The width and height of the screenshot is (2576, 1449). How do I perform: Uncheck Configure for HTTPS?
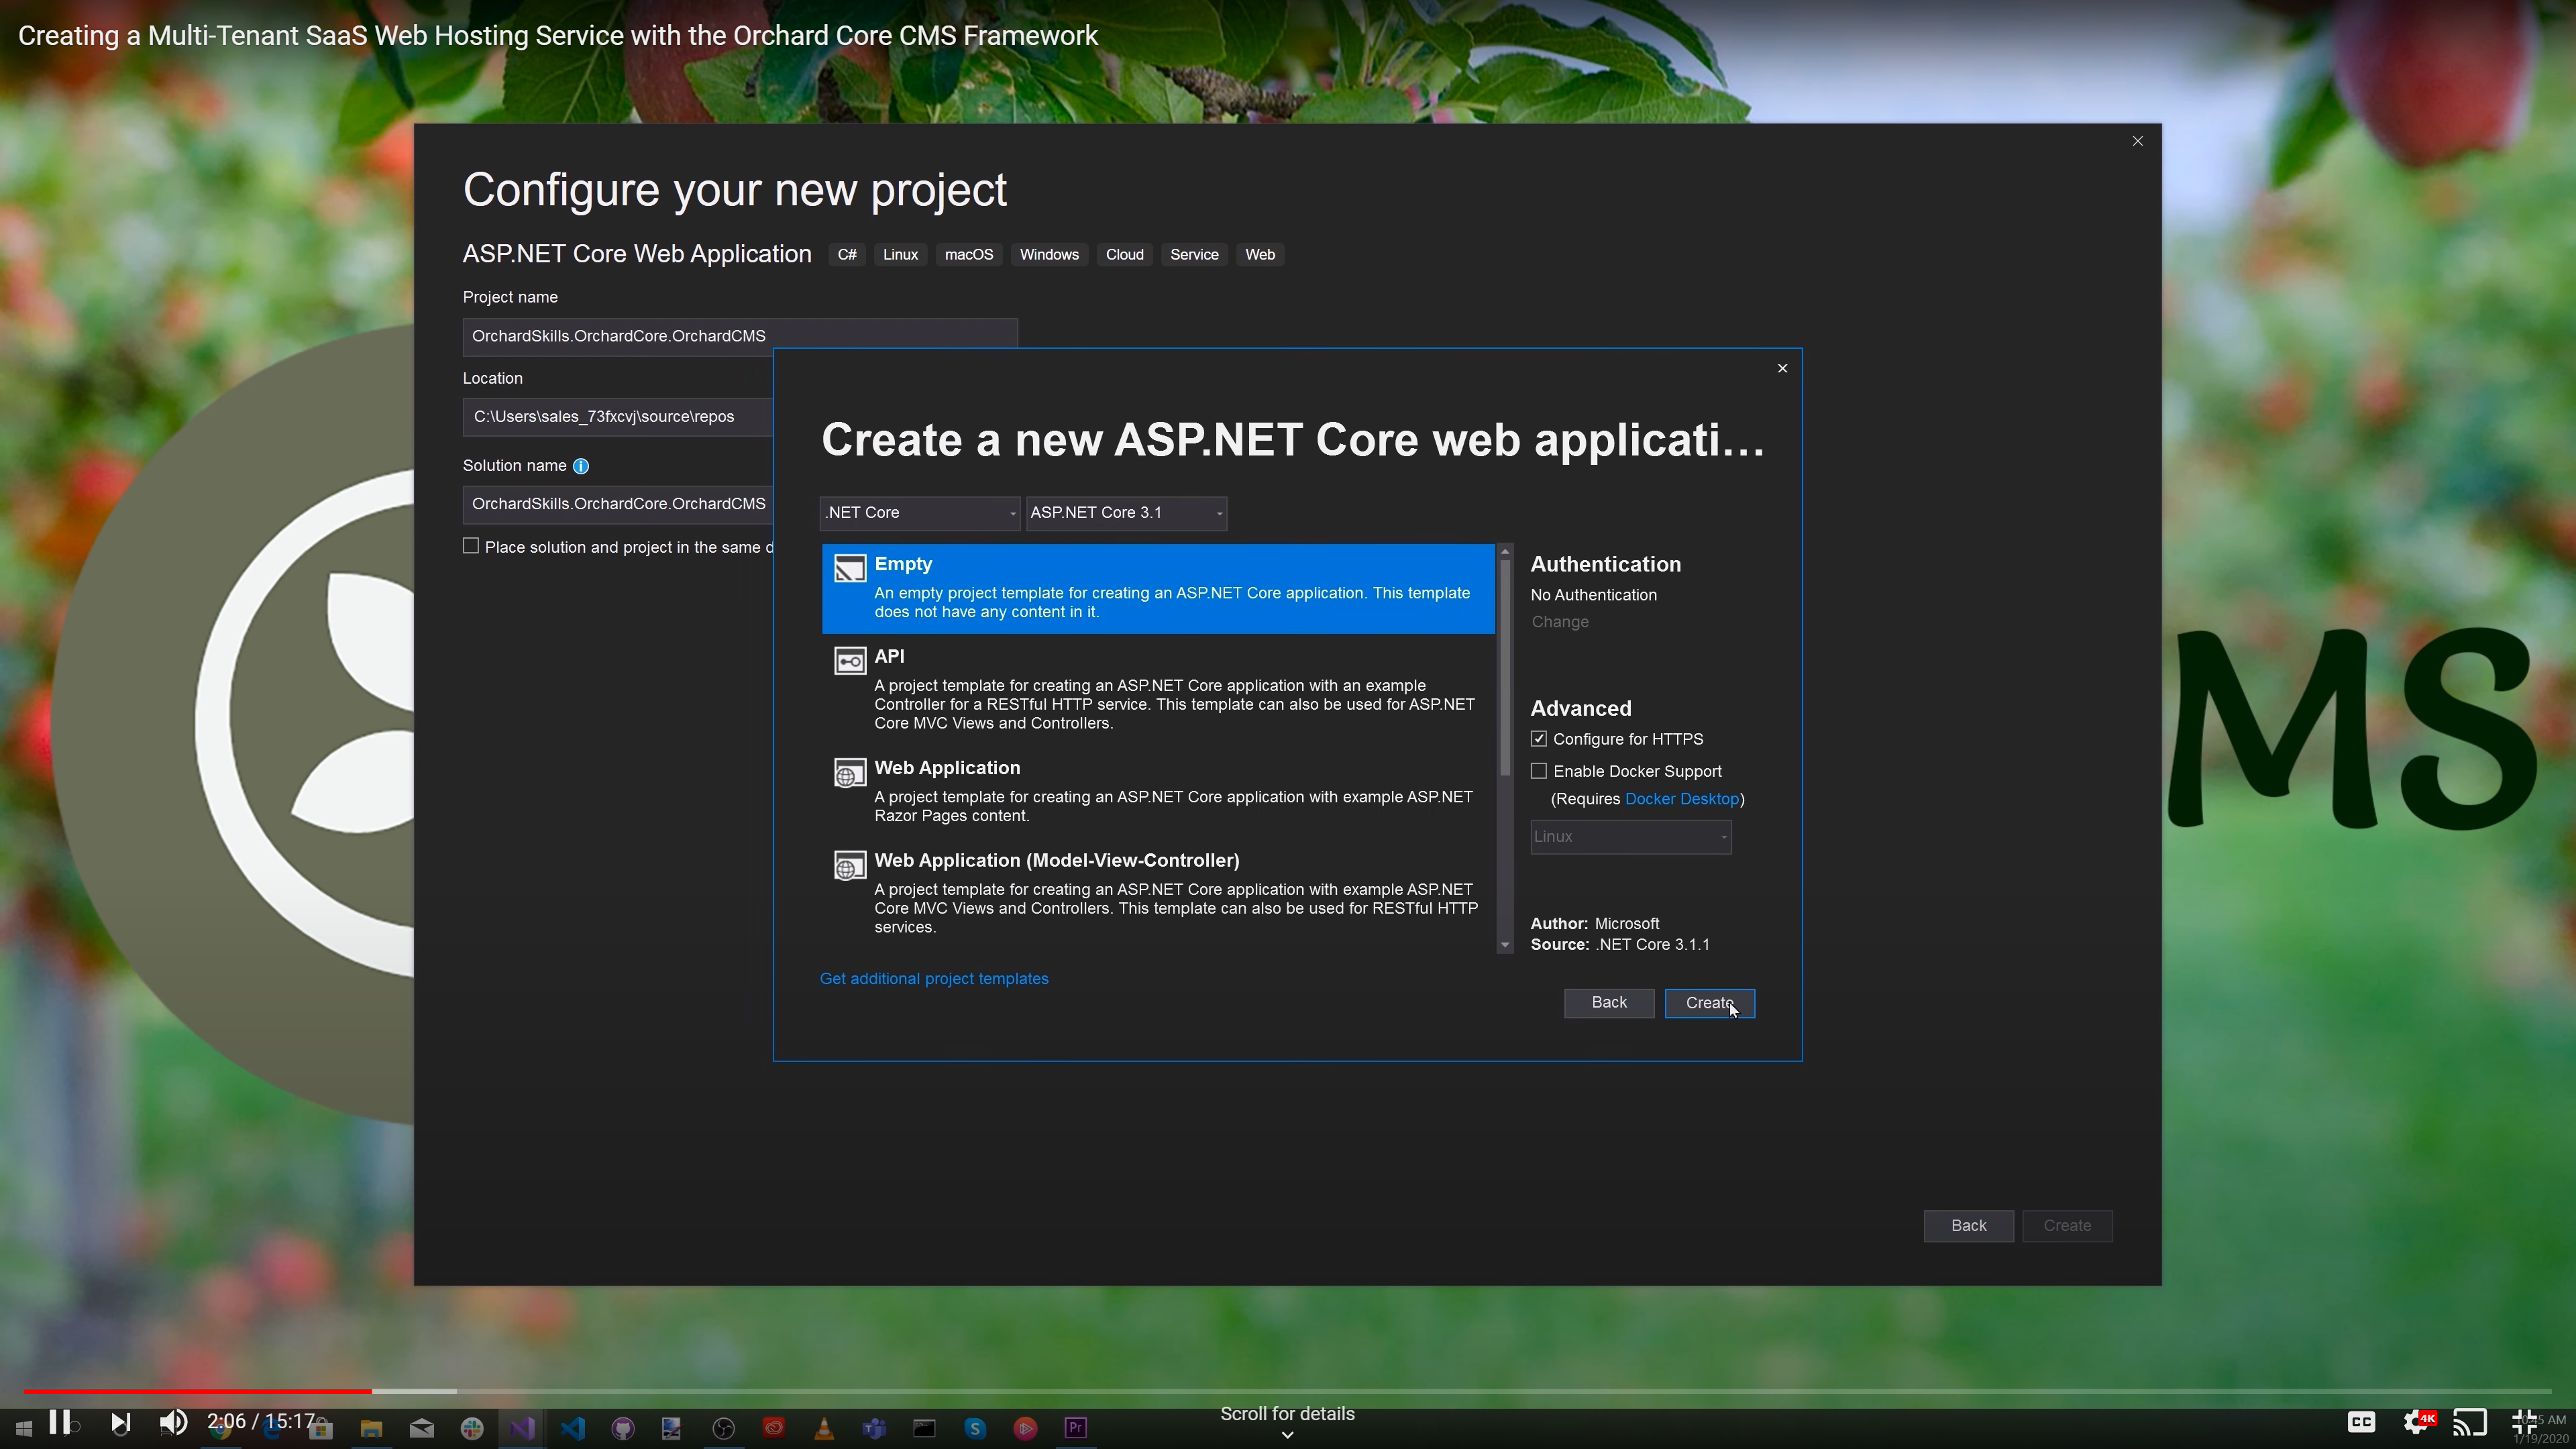1539,739
